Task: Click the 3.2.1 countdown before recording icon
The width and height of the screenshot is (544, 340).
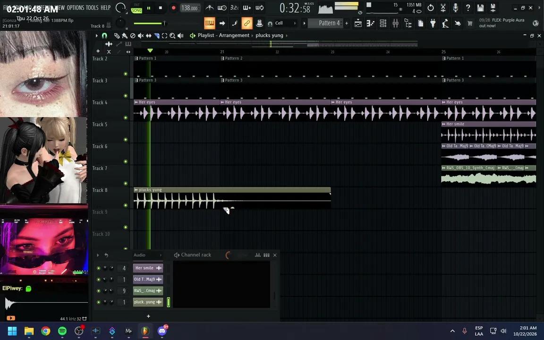Action: 235,8
